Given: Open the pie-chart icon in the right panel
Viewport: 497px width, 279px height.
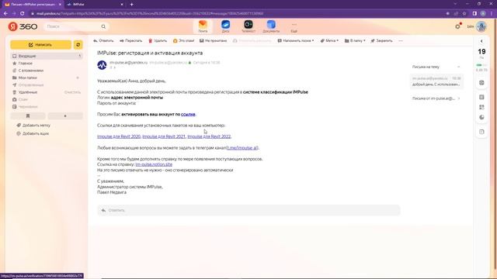Looking at the screenshot, I should (x=481, y=117).
